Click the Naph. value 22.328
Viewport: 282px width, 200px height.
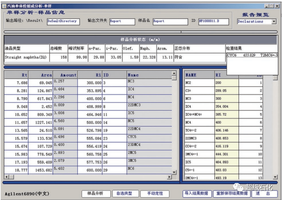click(148, 57)
